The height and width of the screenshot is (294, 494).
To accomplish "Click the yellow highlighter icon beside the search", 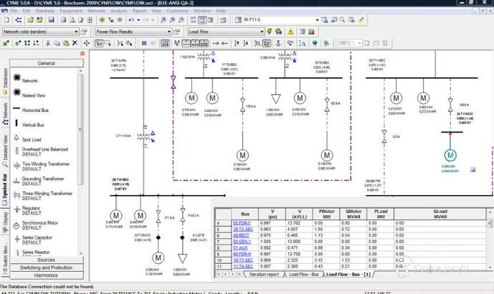I will (361, 20).
